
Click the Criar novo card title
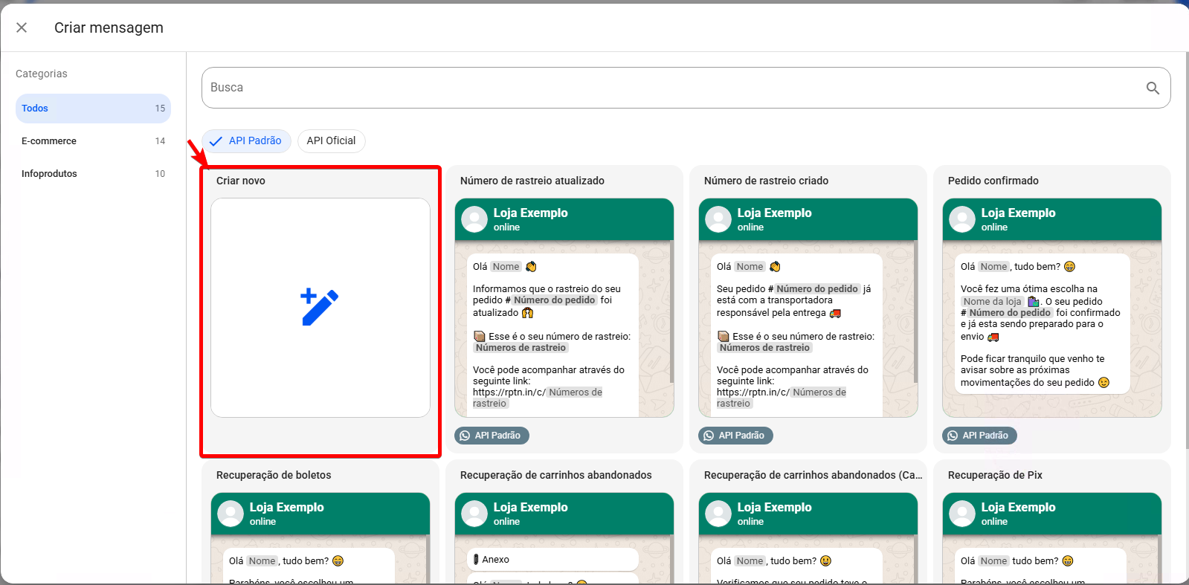241,181
